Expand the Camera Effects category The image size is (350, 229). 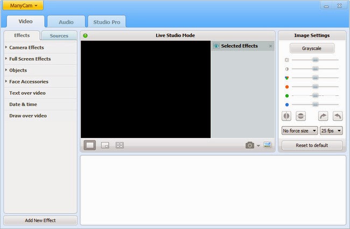tap(40, 47)
